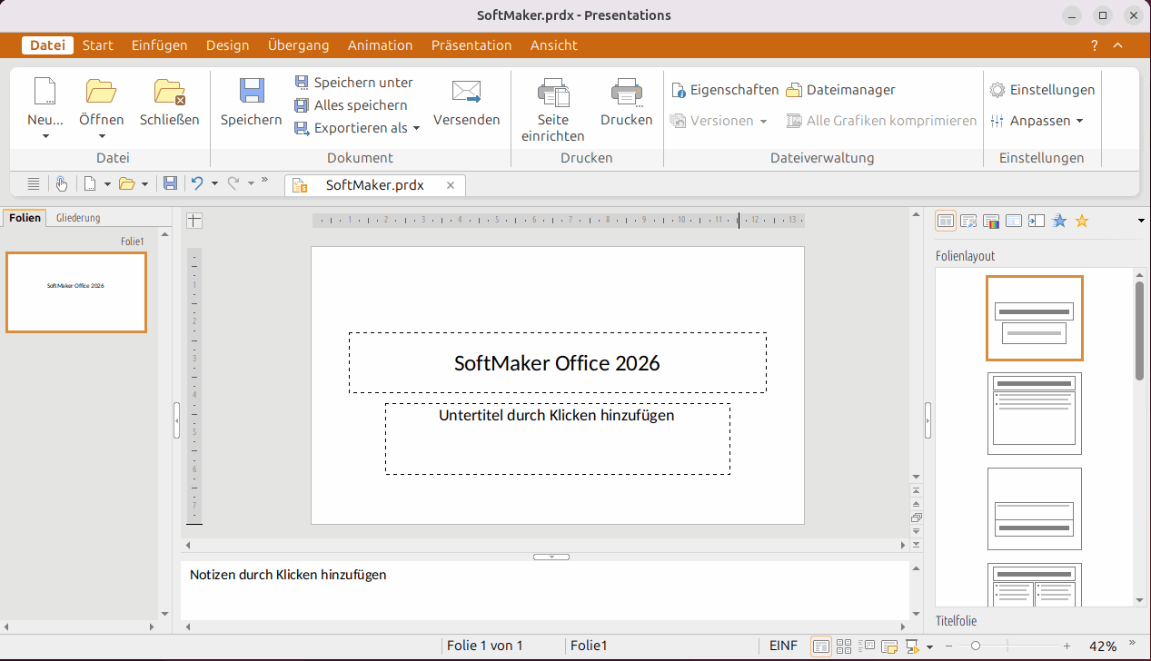Image resolution: width=1151 pixels, height=661 pixels.
Task: Expand the Exportieren als dropdown
Action: [x=416, y=128]
